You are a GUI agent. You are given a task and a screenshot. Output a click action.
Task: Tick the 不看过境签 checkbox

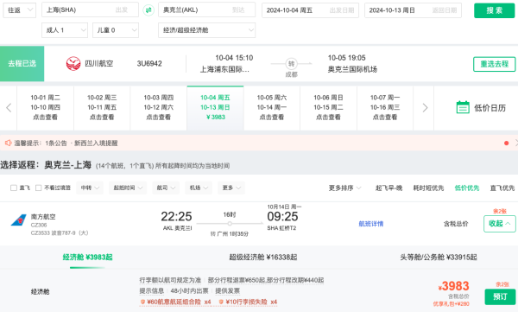(38, 188)
